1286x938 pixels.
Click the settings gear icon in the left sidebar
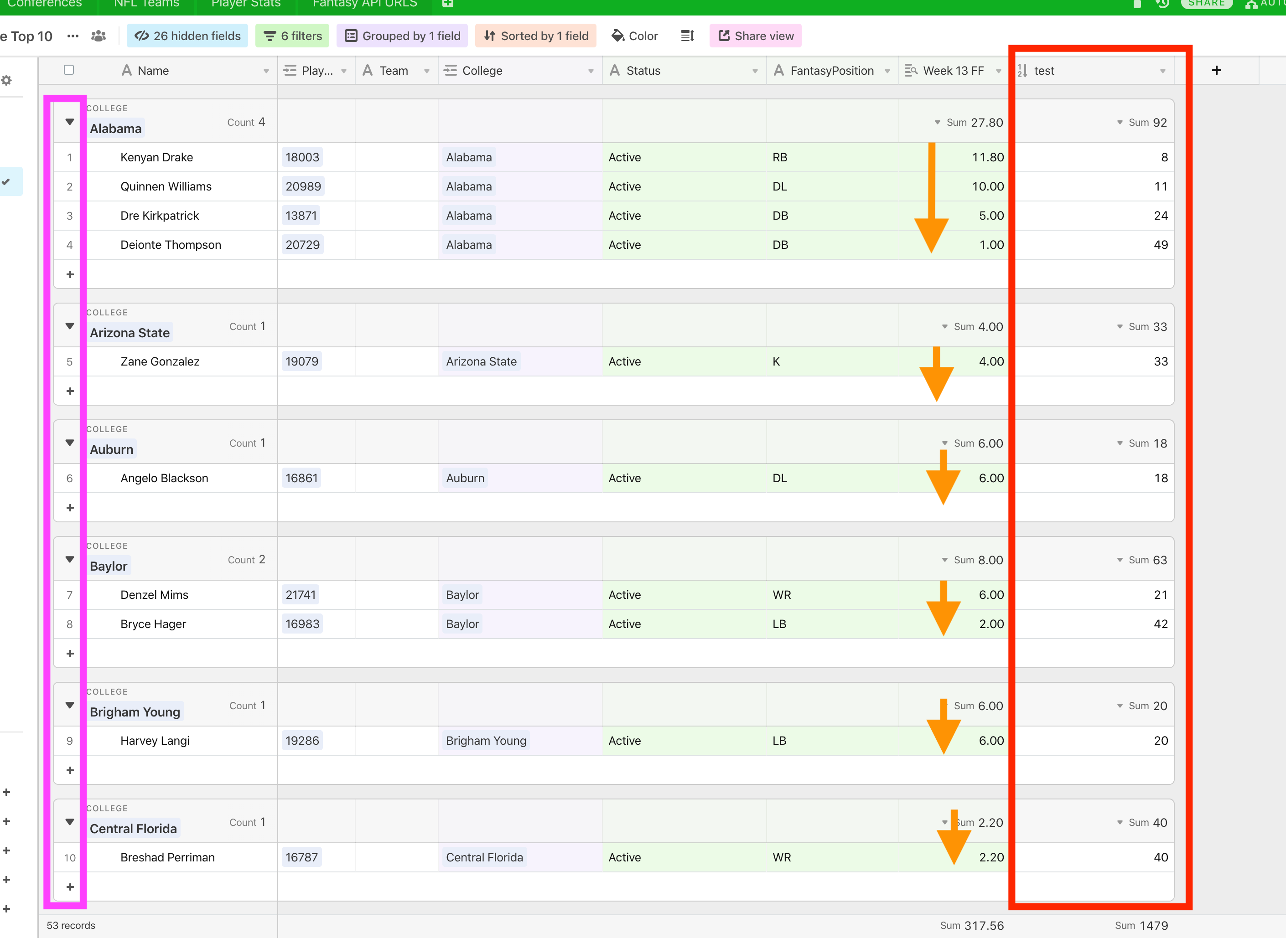point(6,80)
